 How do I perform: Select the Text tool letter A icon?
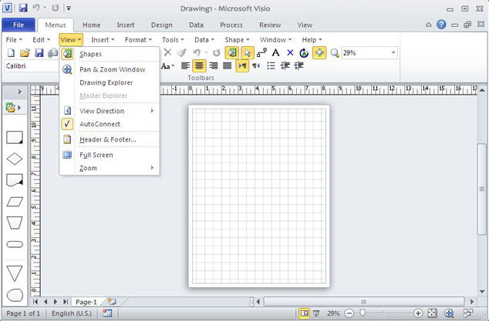(275, 52)
